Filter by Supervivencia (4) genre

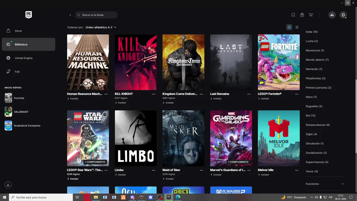coord(317,162)
